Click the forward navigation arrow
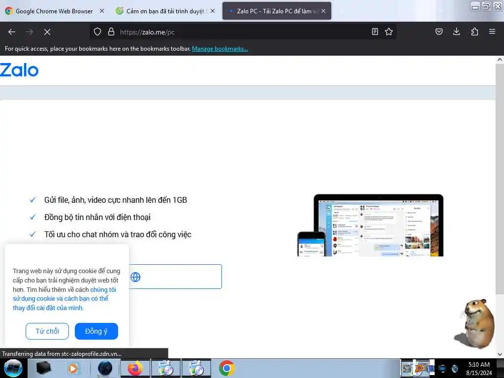The height and width of the screenshot is (378, 504). tap(30, 32)
